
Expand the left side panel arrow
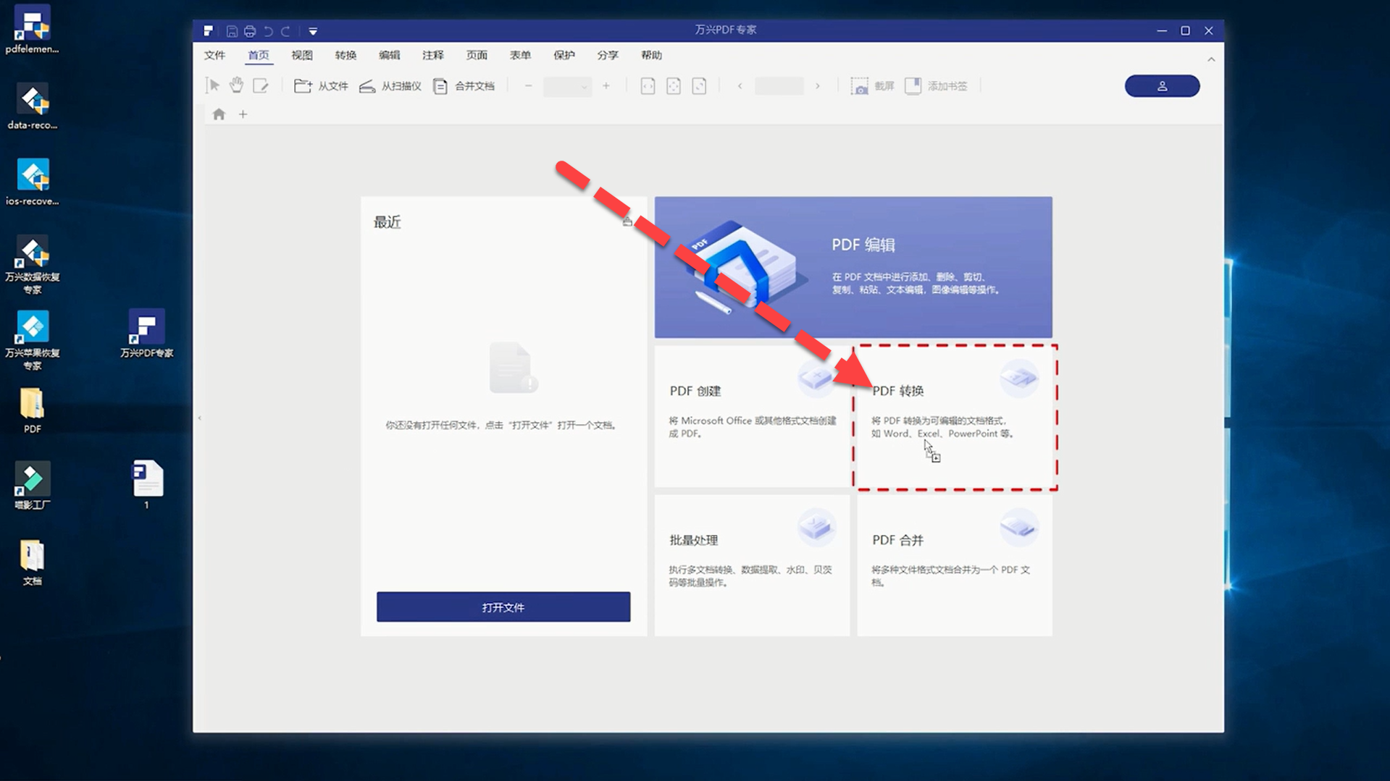click(x=200, y=418)
